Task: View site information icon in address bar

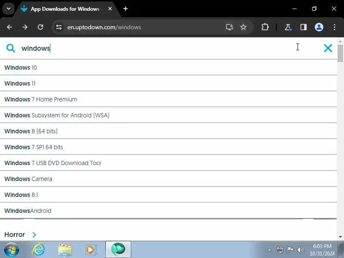Action: (x=59, y=27)
